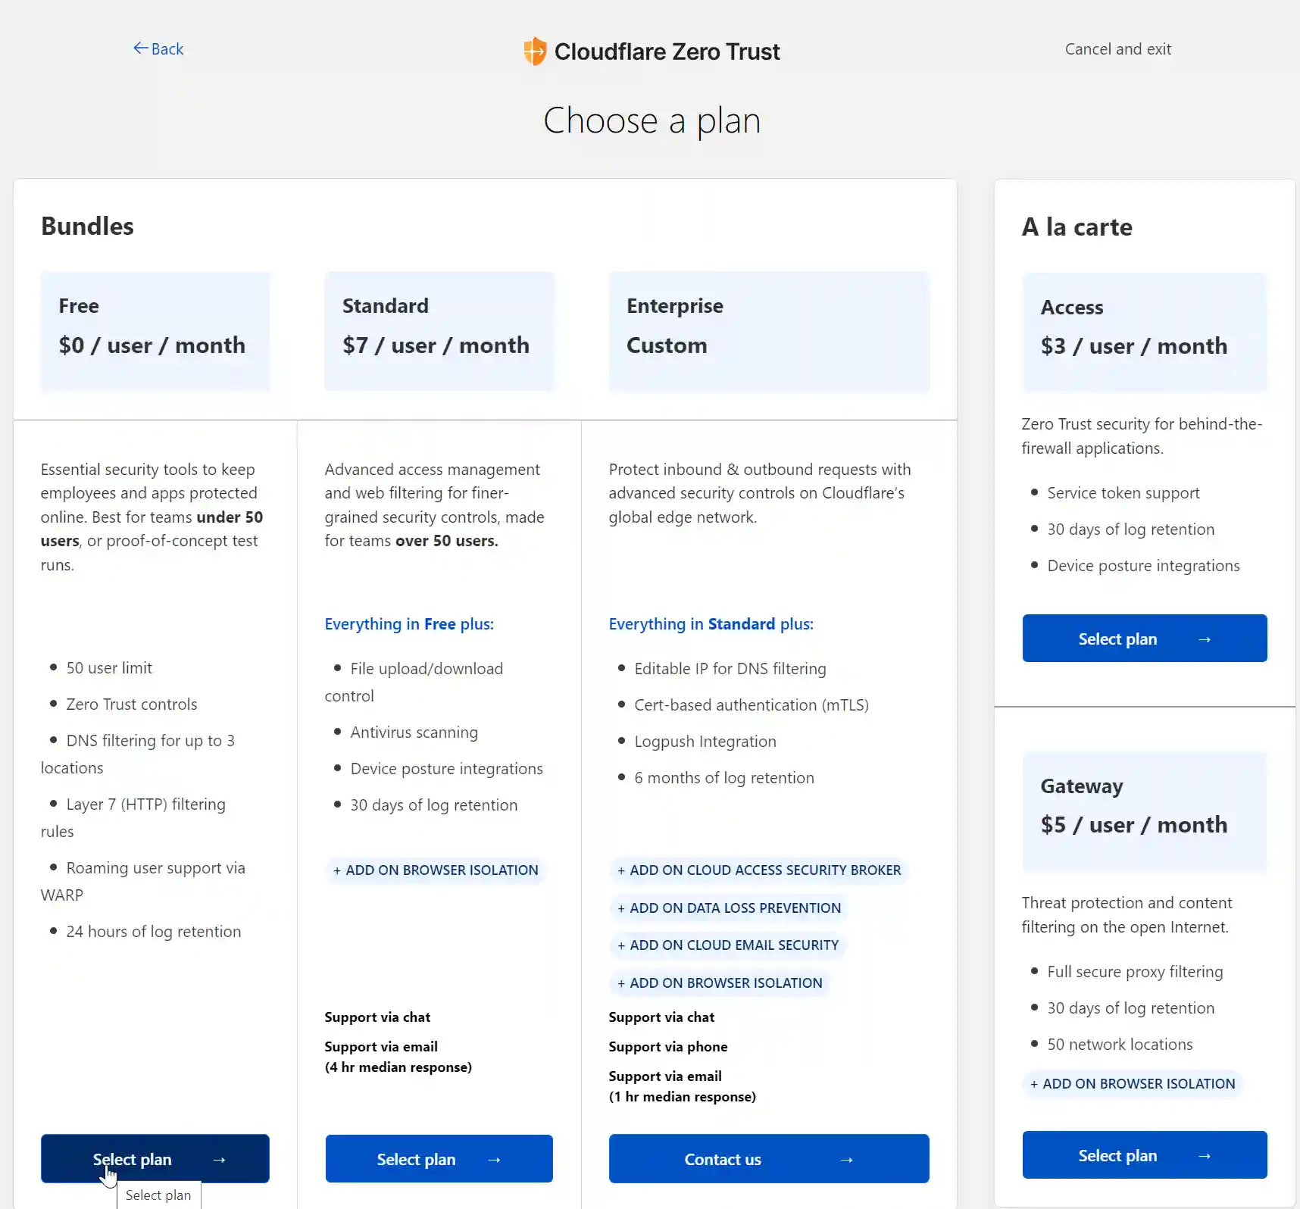The image size is (1300, 1209).
Task: Enable the Cloud Access Security Broker add-on
Action: (759, 870)
